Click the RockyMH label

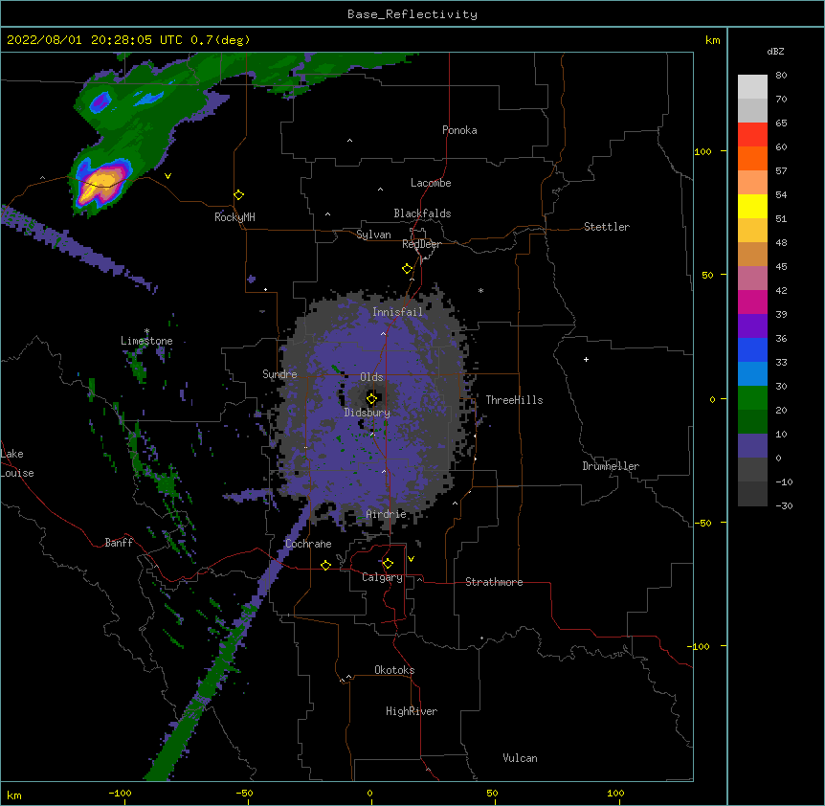[234, 216]
